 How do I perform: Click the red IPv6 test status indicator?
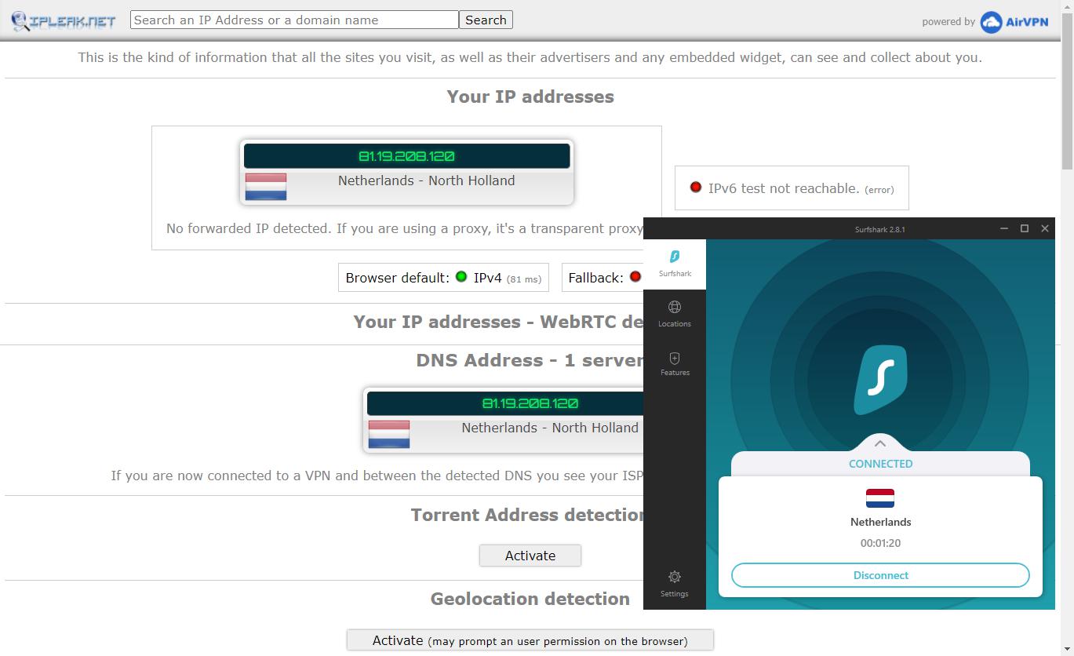pos(695,188)
